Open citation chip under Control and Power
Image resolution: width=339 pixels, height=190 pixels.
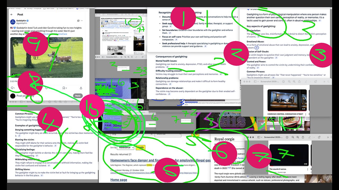258,68
